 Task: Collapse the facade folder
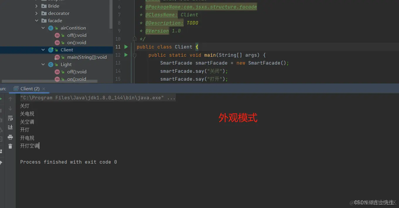(x=37, y=21)
